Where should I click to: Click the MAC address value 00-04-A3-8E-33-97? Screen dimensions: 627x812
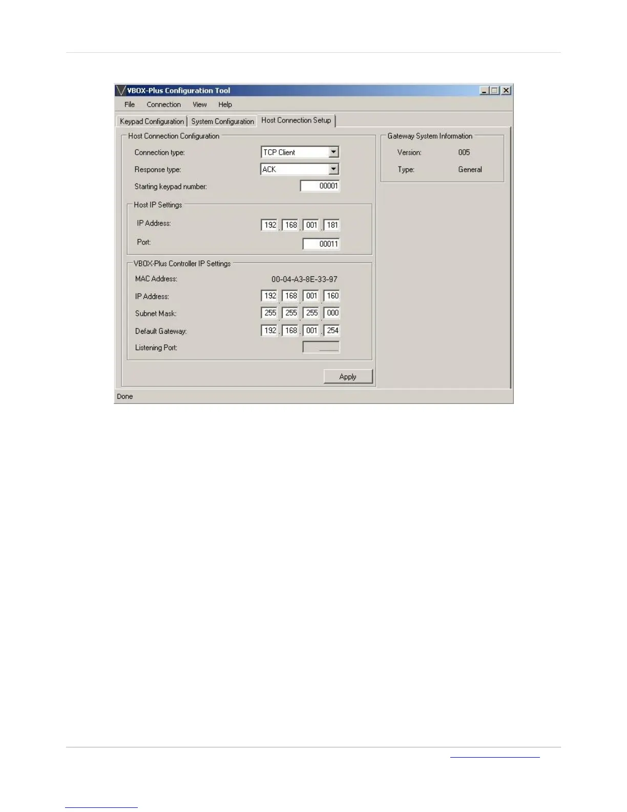point(304,279)
